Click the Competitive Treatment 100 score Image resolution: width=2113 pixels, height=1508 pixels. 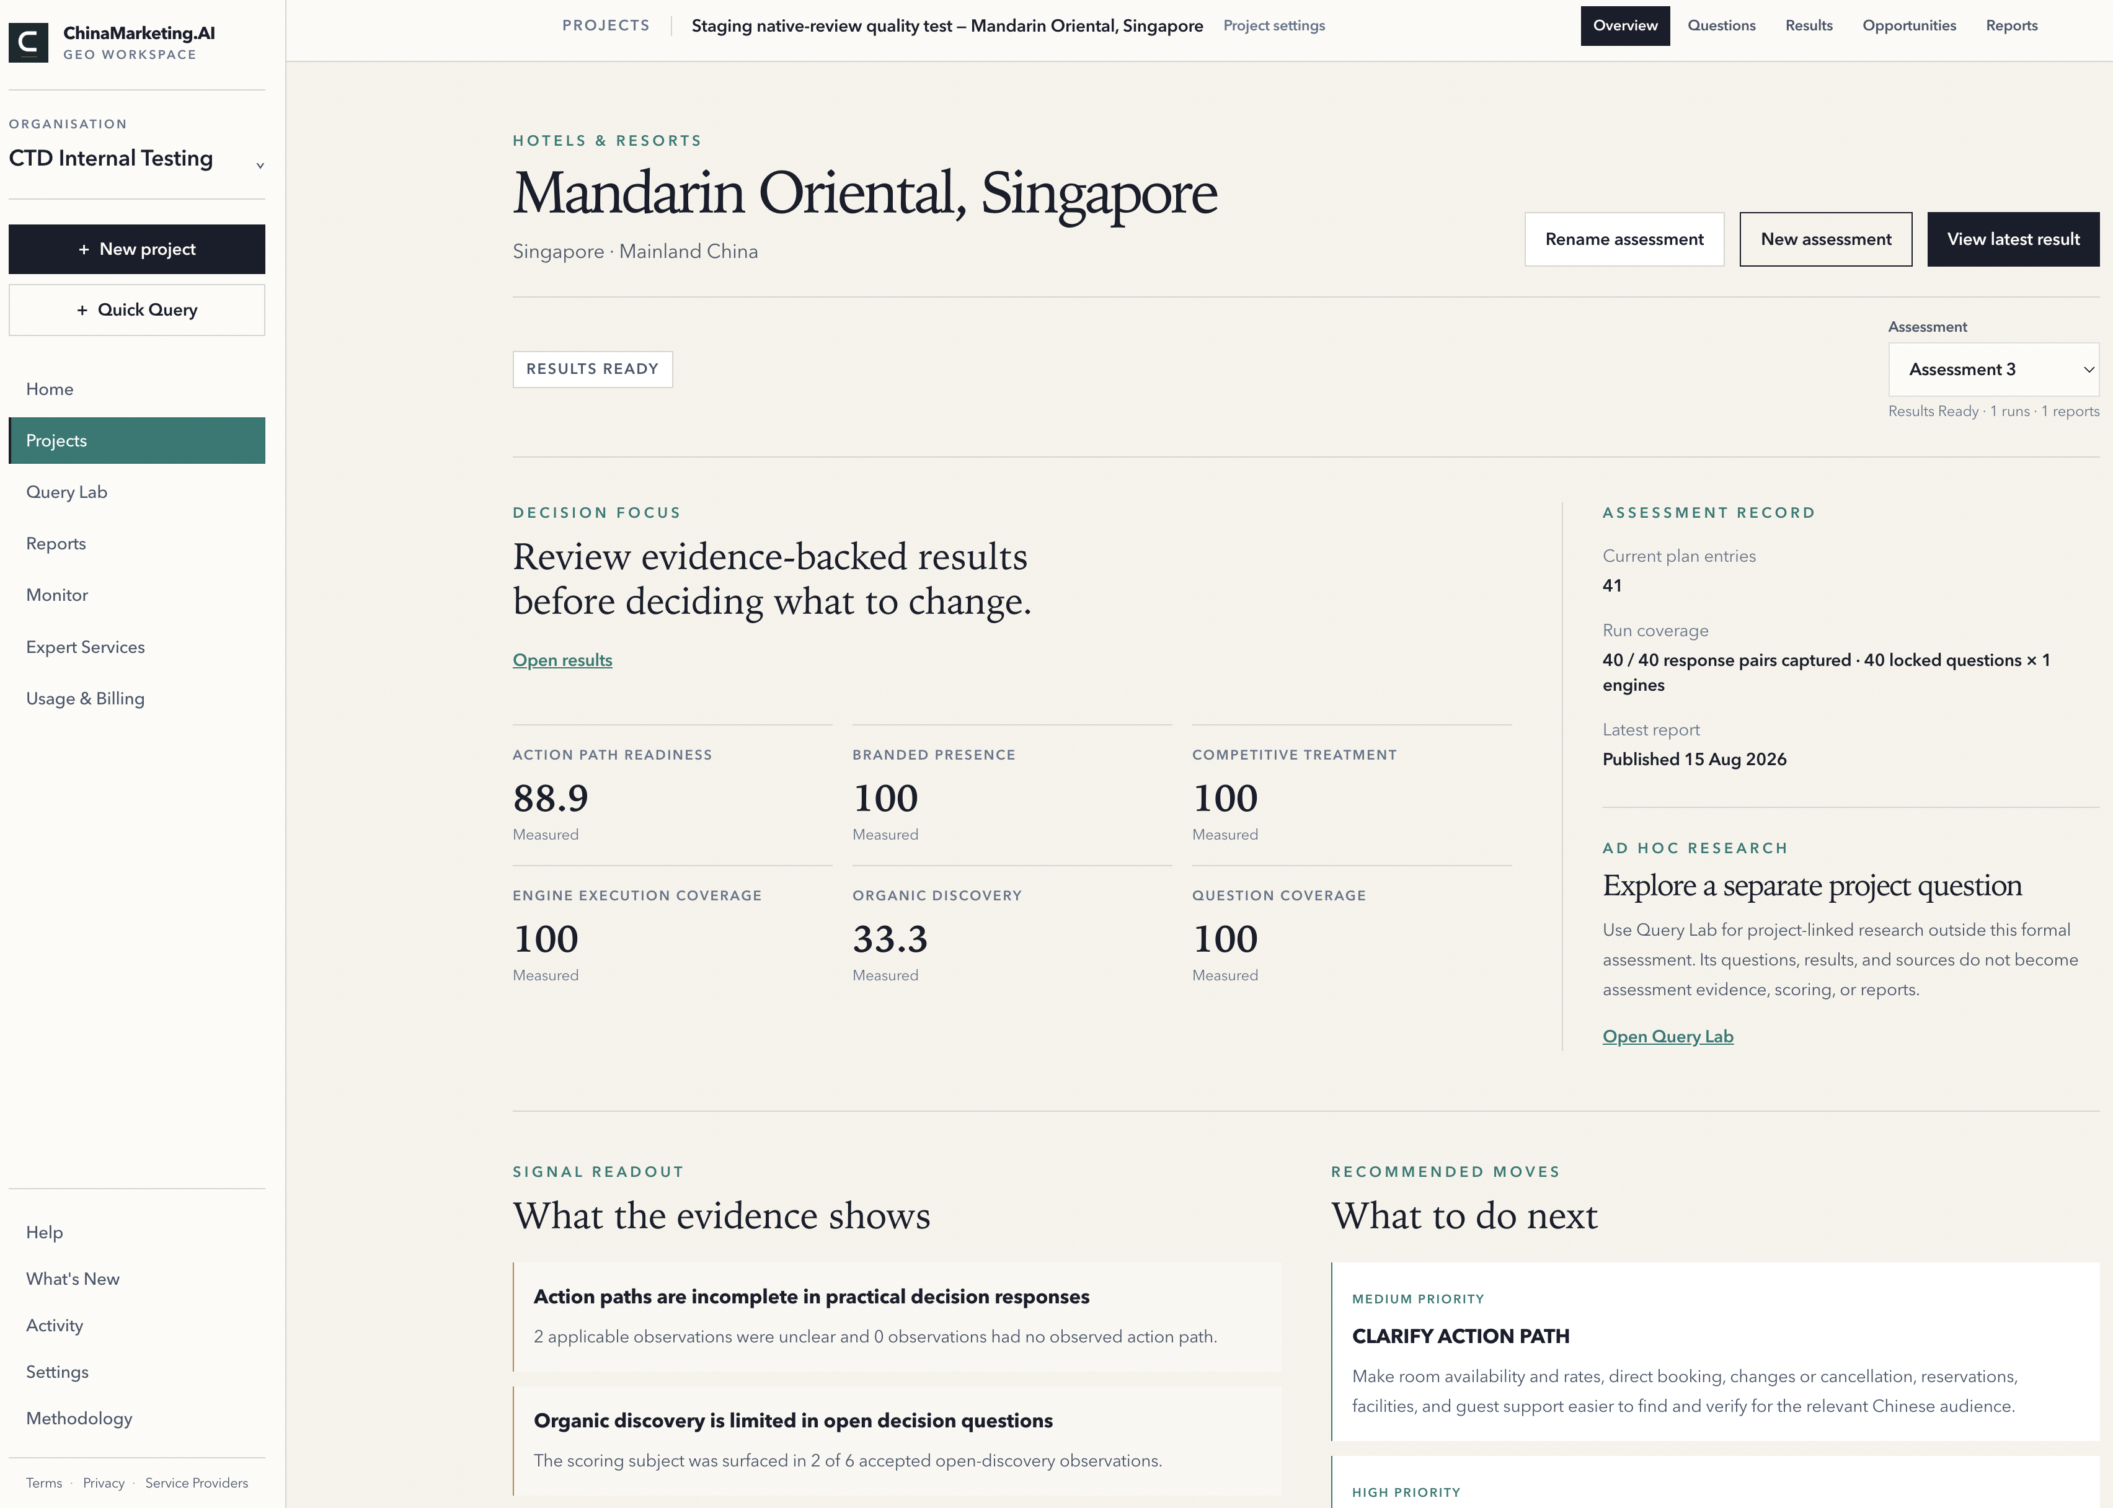tap(1226, 799)
